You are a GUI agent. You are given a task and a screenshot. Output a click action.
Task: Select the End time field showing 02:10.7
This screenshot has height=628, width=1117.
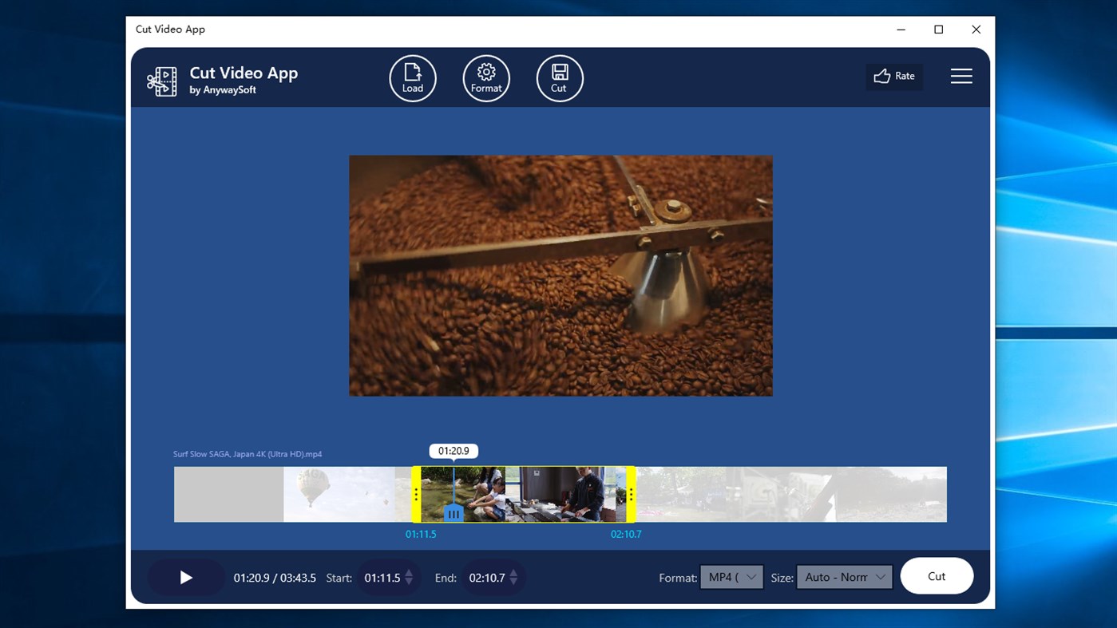click(x=485, y=577)
